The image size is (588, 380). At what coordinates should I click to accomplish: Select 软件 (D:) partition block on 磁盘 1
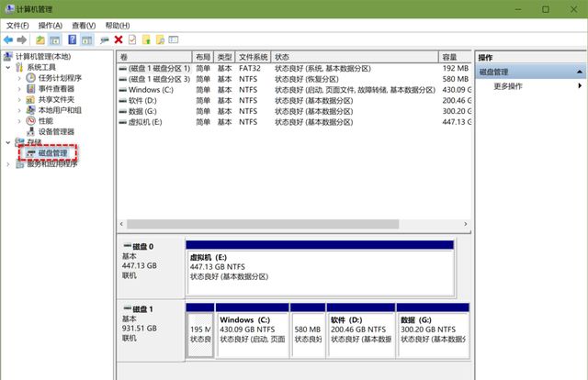click(361, 331)
